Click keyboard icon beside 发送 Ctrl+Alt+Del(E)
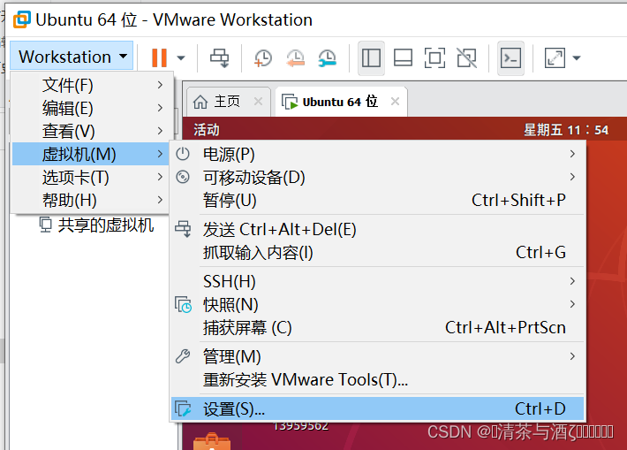627x450 pixels. point(183,229)
